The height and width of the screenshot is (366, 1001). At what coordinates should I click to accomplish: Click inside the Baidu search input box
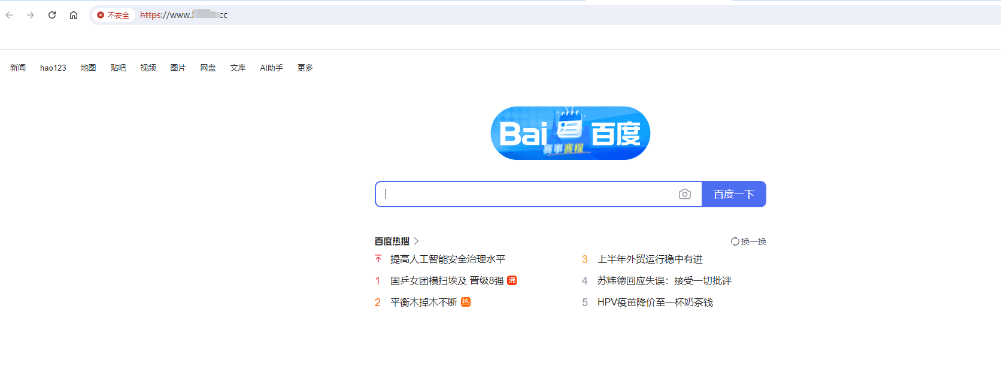(527, 194)
